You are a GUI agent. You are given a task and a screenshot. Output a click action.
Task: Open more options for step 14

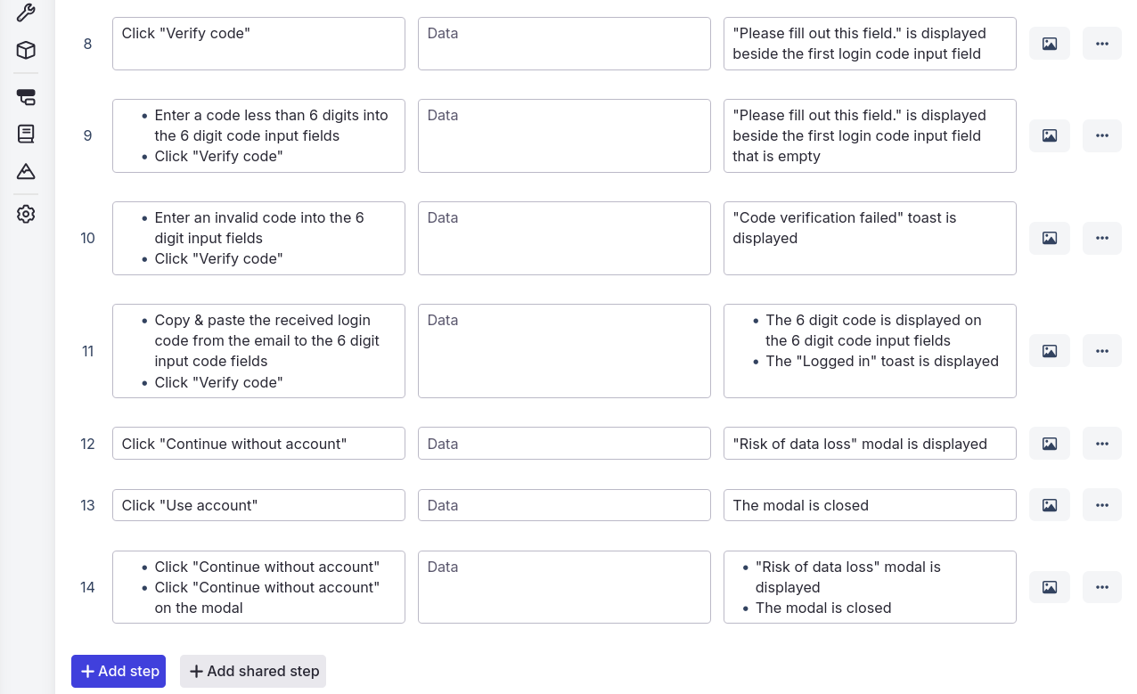(1102, 587)
